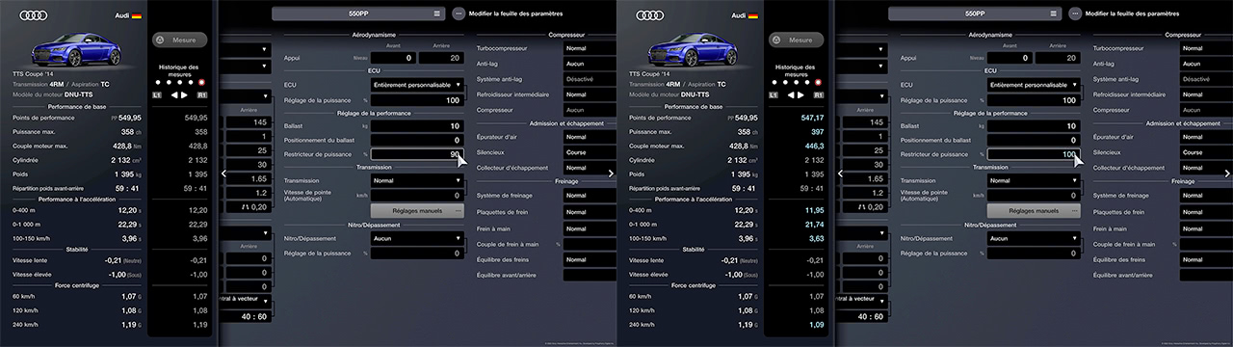Open the Nitro/Dépassement 'Aucun' dropdown on left screen

click(416, 238)
